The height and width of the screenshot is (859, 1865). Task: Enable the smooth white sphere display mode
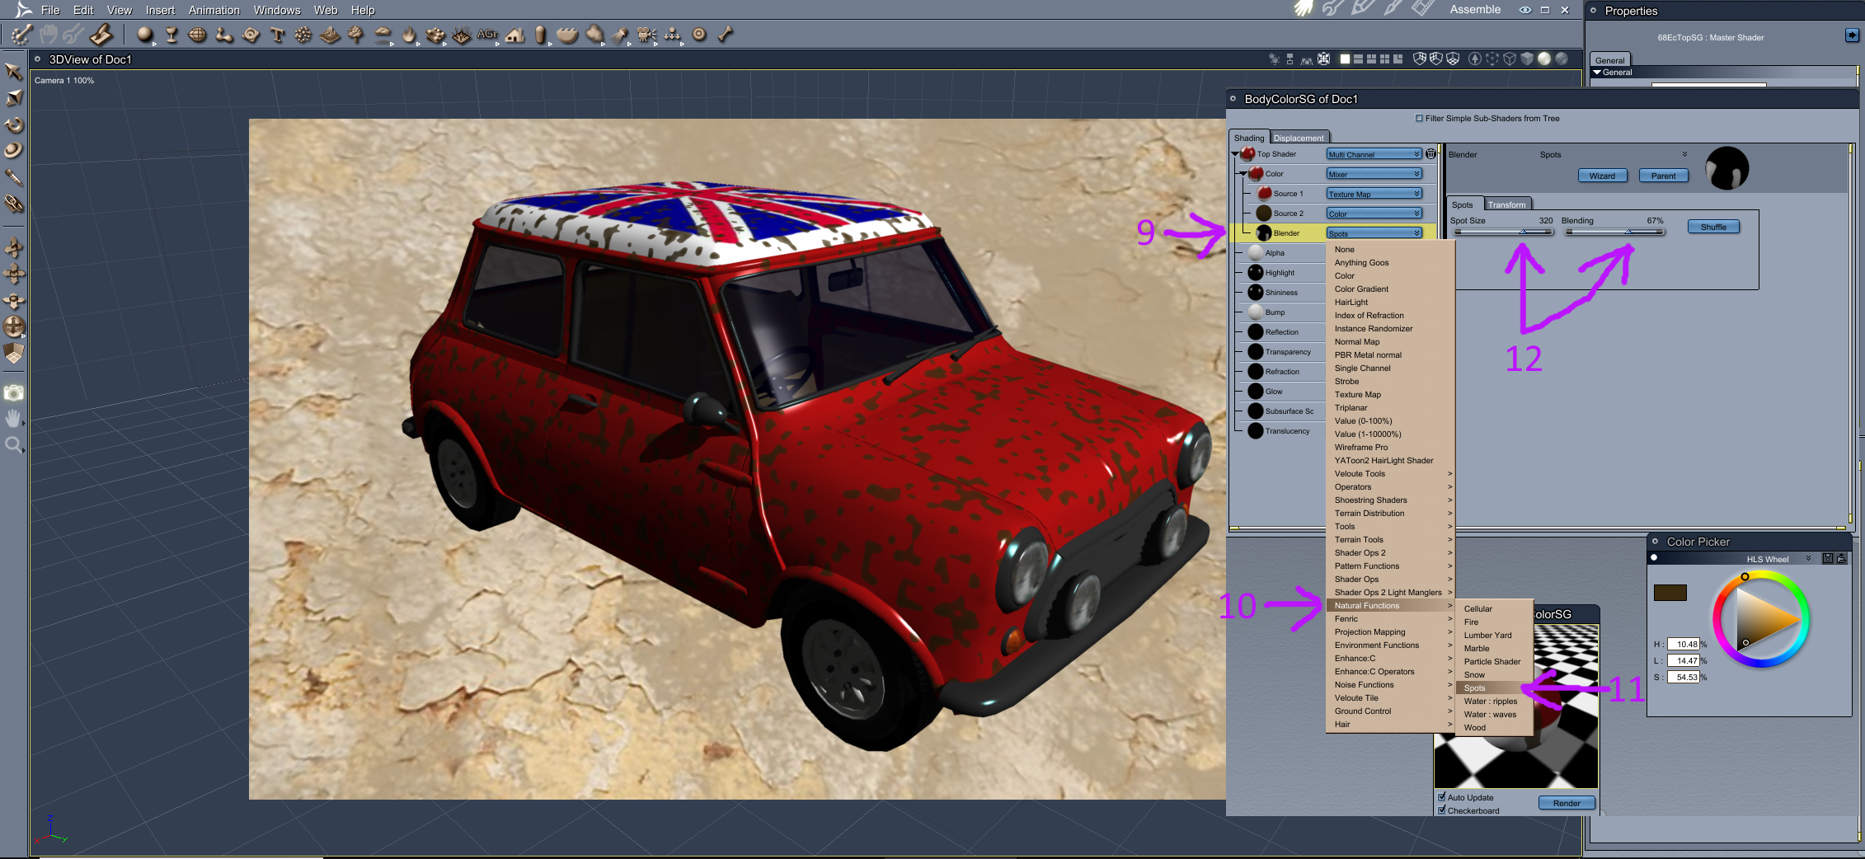pyautogui.click(x=1544, y=59)
